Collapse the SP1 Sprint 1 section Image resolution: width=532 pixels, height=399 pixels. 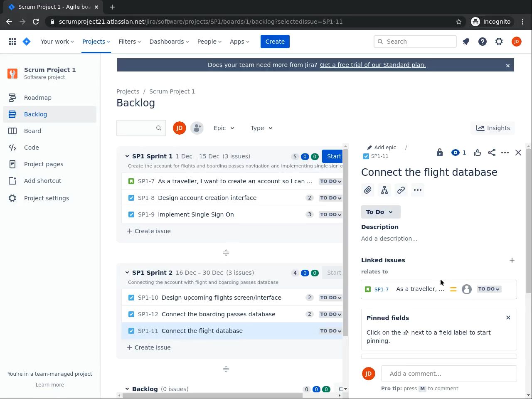127,156
